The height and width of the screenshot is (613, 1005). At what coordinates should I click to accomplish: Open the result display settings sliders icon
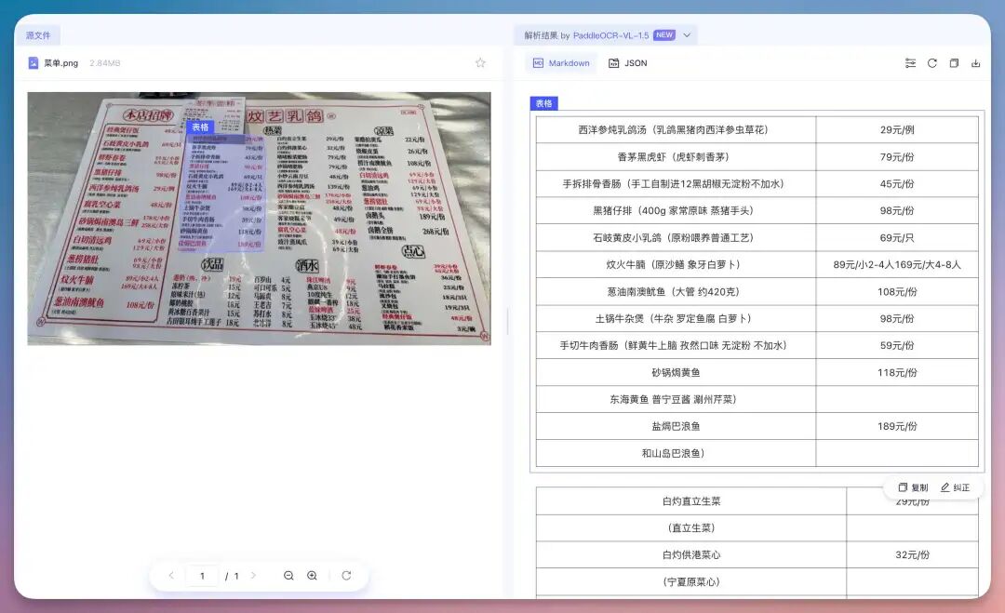pyautogui.click(x=910, y=63)
